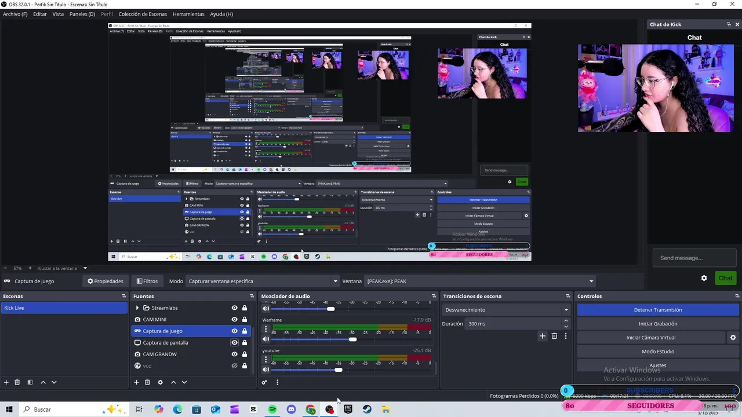Expand the Streamlabs group
This screenshot has width=742, height=417.
[137, 308]
